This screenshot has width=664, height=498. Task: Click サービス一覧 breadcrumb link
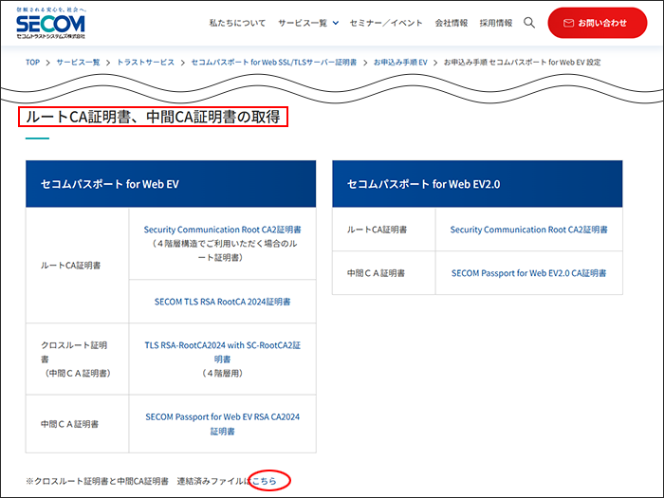coord(78,63)
